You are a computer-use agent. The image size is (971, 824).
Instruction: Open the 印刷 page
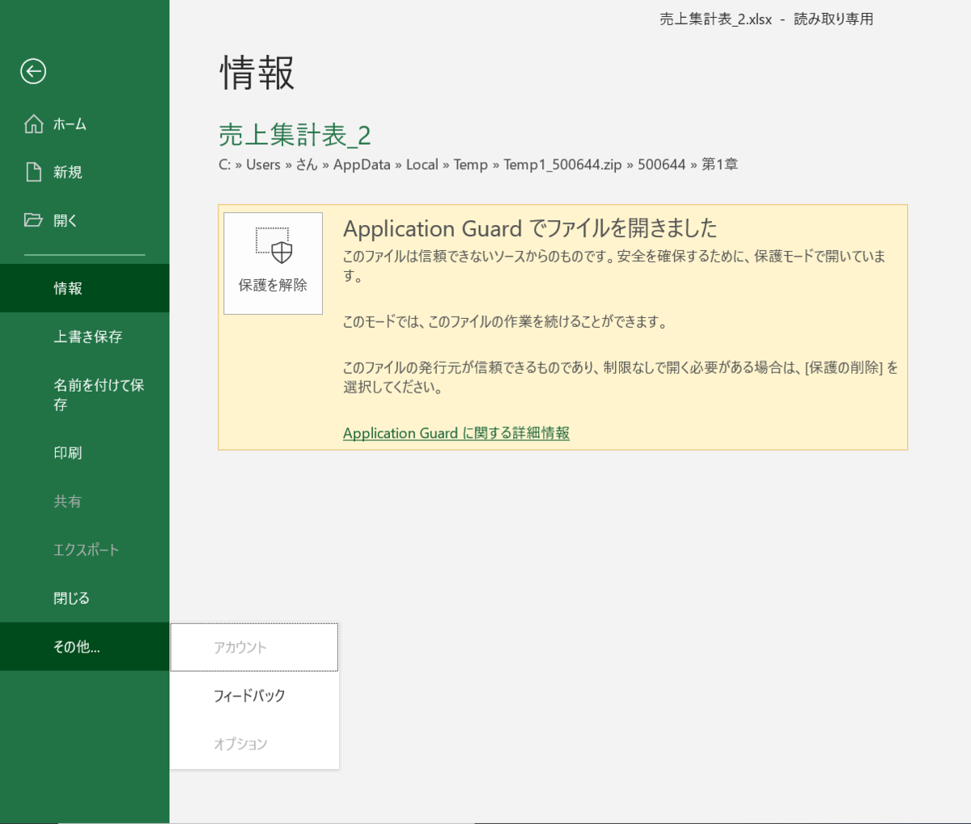click(x=84, y=453)
